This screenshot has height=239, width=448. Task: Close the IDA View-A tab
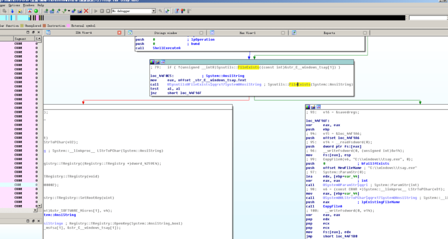click(119, 32)
